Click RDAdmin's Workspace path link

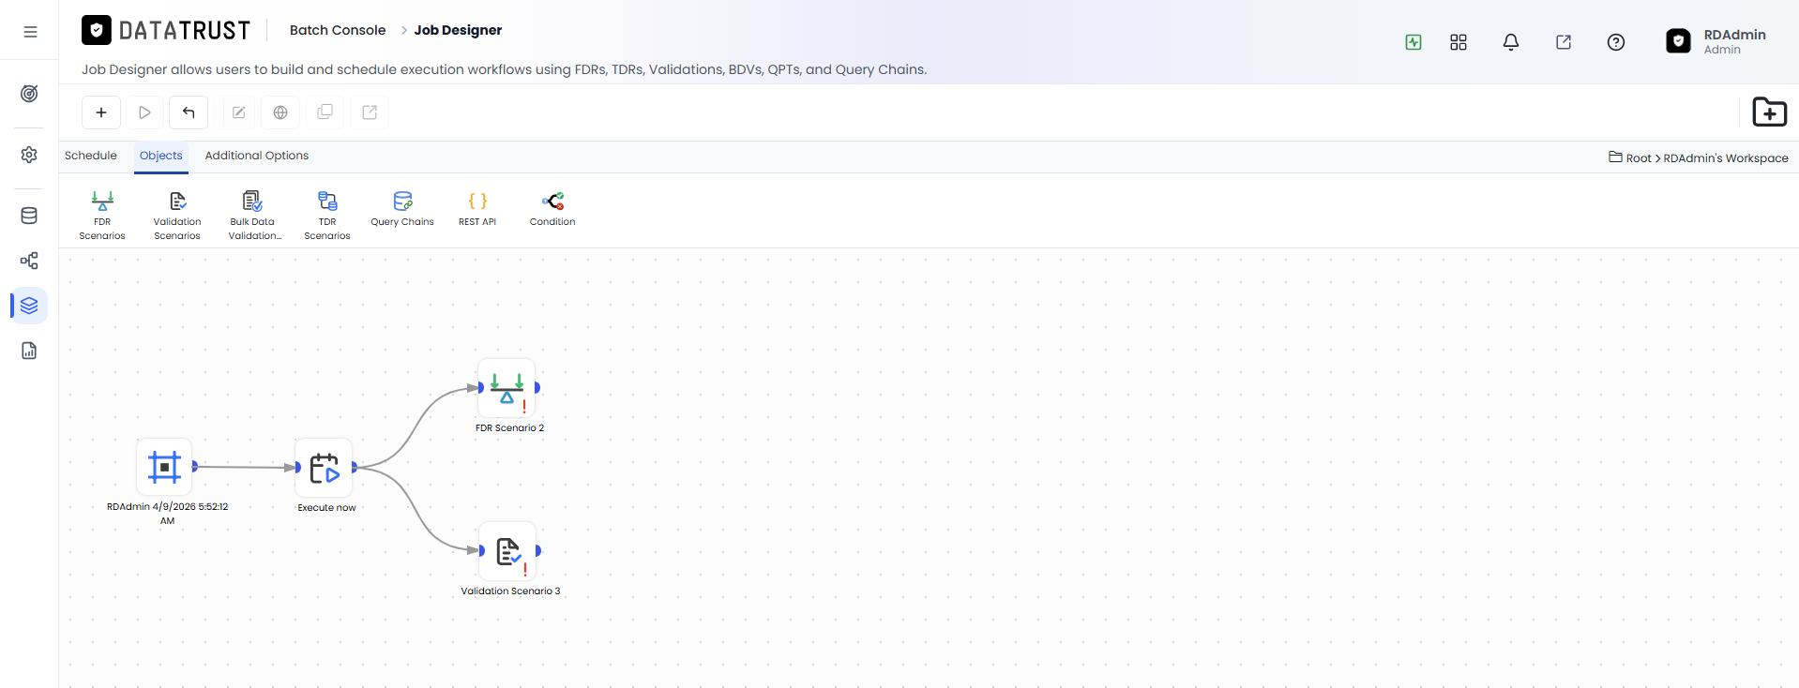click(x=1726, y=158)
